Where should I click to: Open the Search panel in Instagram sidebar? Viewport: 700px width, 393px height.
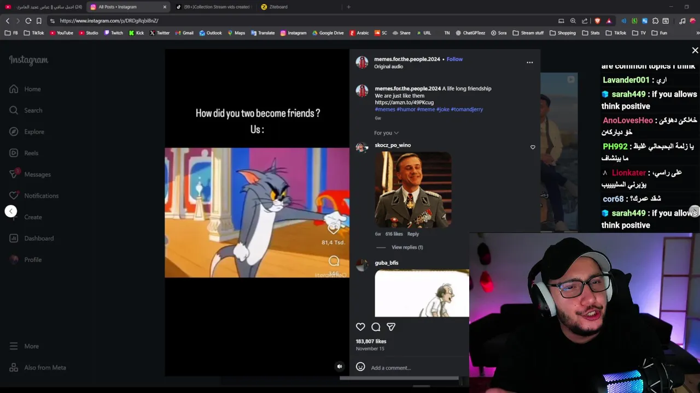tap(26, 110)
